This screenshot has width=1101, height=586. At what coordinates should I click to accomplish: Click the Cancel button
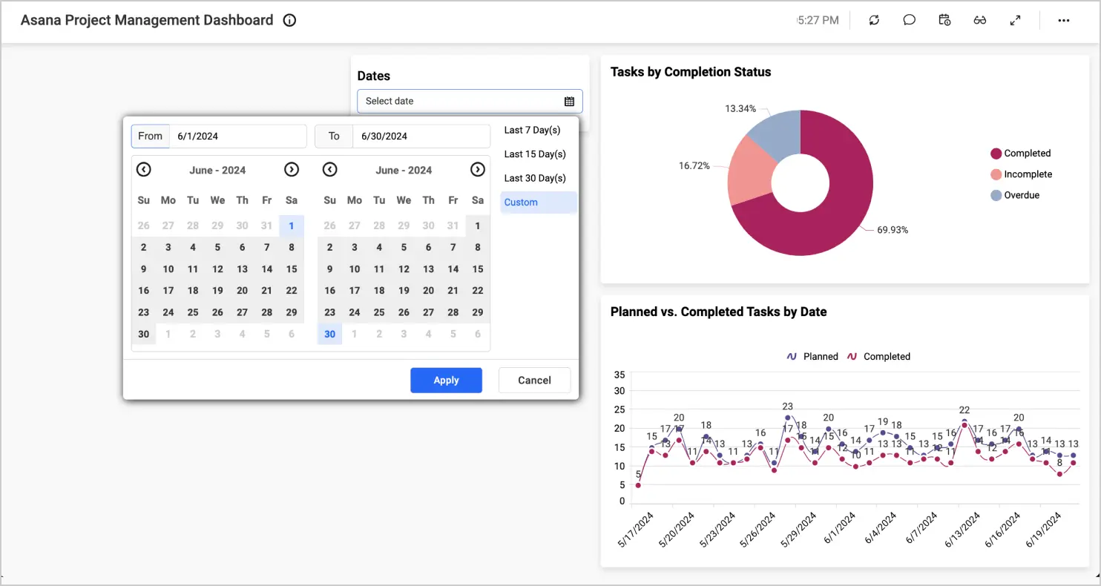point(534,381)
